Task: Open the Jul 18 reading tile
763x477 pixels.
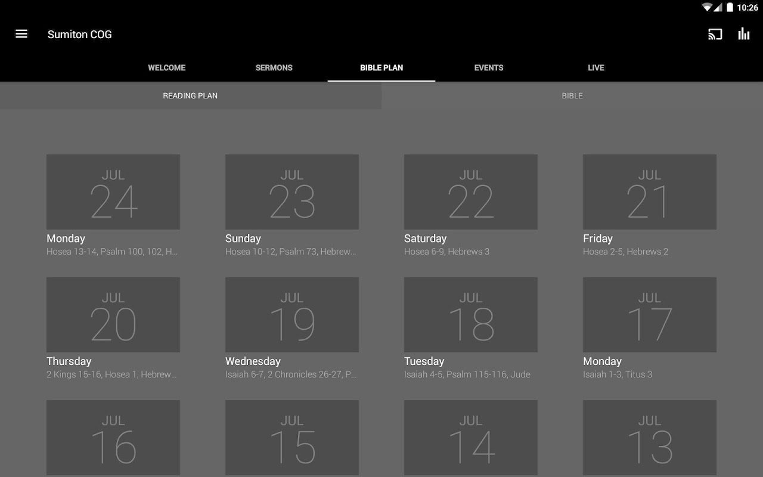Action: point(471,315)
